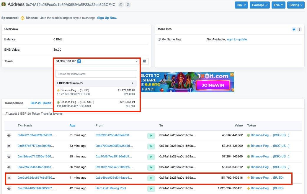Open the Buy dropdown menu
Viewport: 307px width, 194px height.
[241, 5]
